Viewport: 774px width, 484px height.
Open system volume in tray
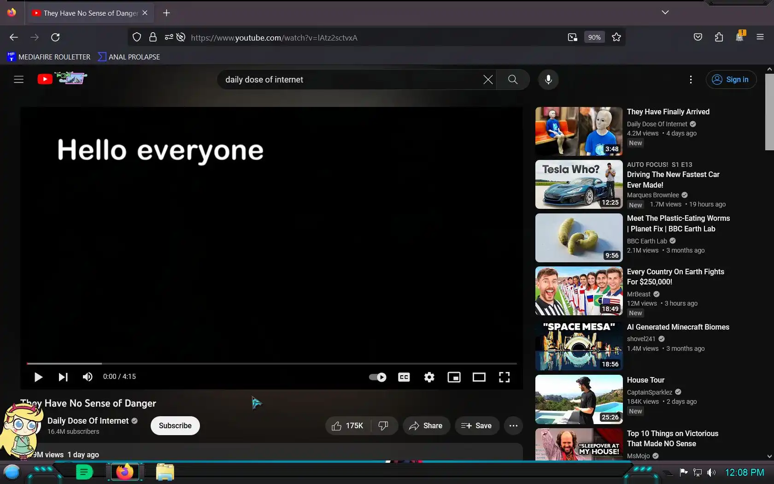[x=711, y=472]
